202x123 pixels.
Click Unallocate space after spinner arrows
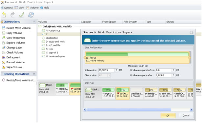(x=173, y=75)
